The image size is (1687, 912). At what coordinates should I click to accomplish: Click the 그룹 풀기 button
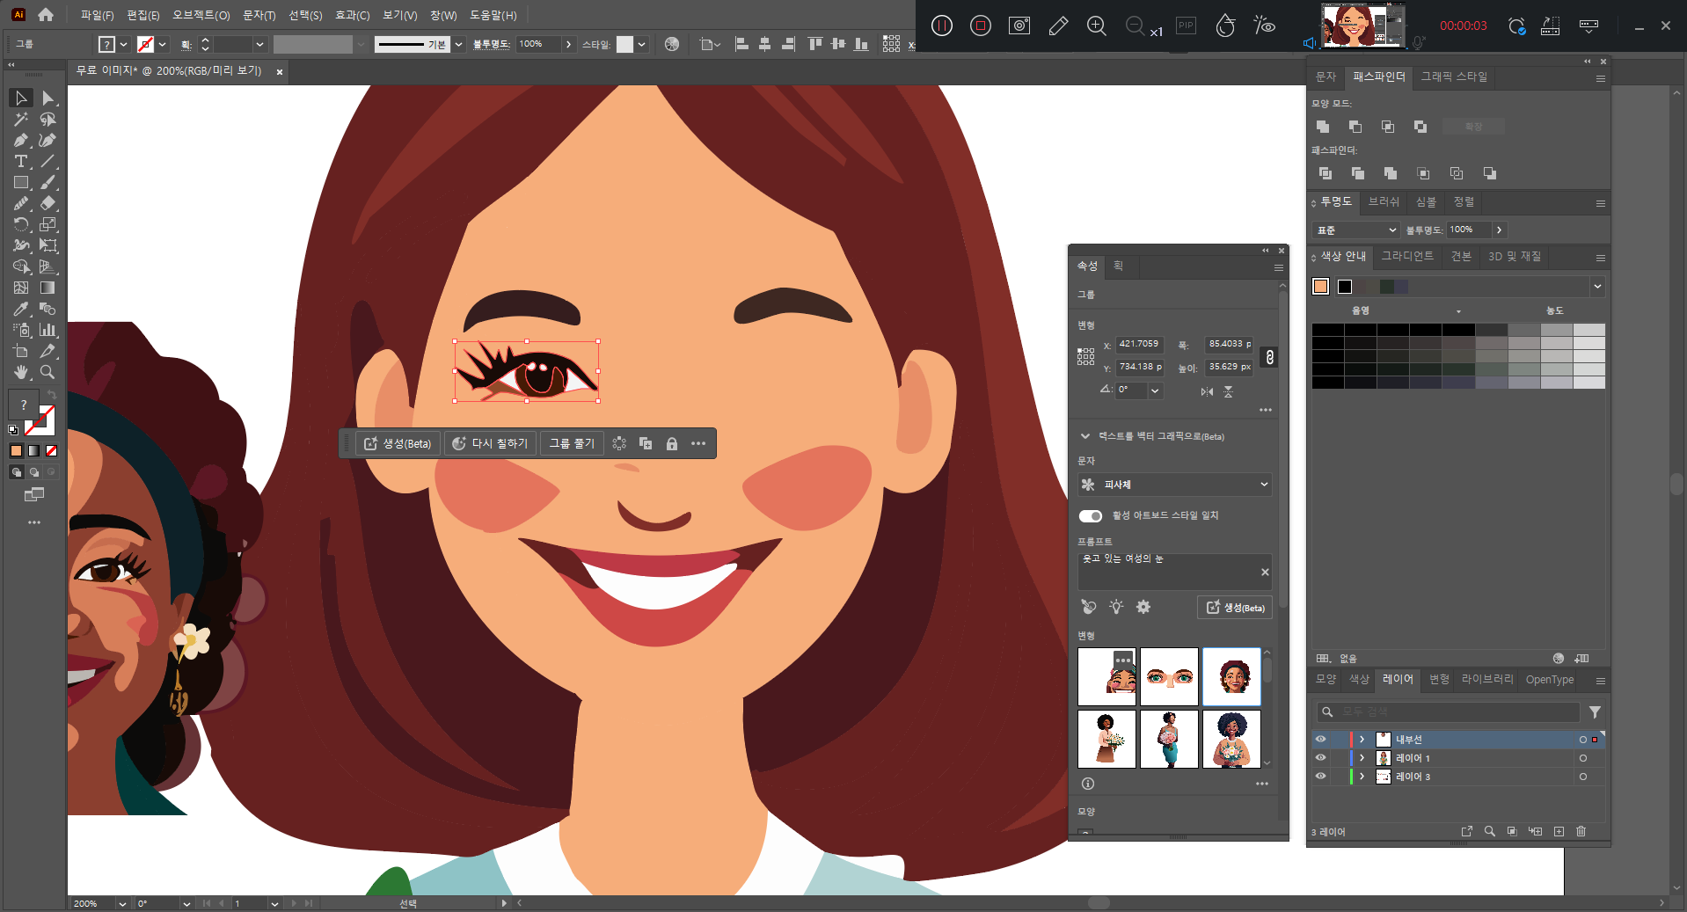pyautogui.click(x=572, y=444)
